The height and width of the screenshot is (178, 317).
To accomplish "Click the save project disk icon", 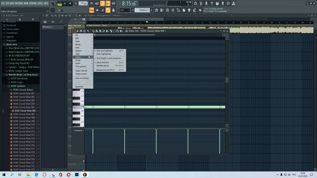I will [217, 3].
